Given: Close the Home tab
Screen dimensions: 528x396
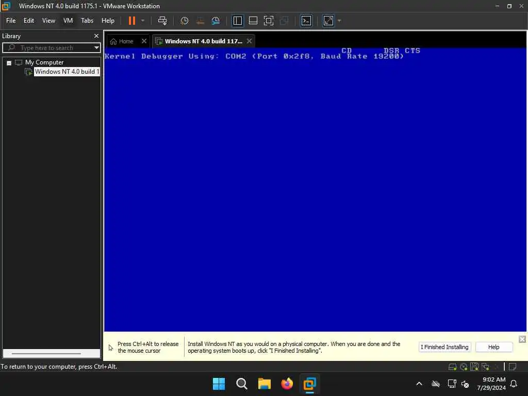Looking at the screenshot, I should click(x=144, y=41).
